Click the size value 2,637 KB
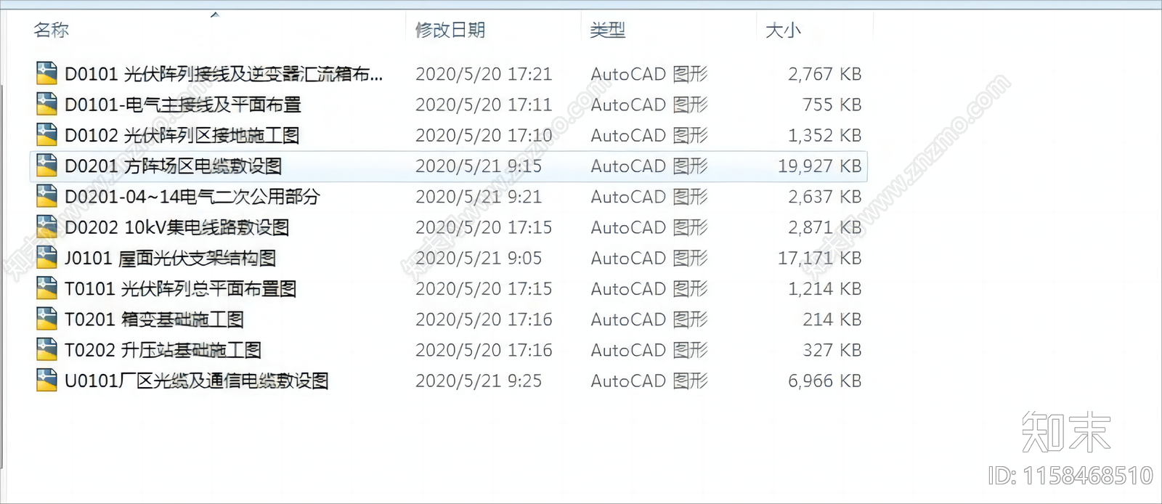1162x504 pixels. 825,197
